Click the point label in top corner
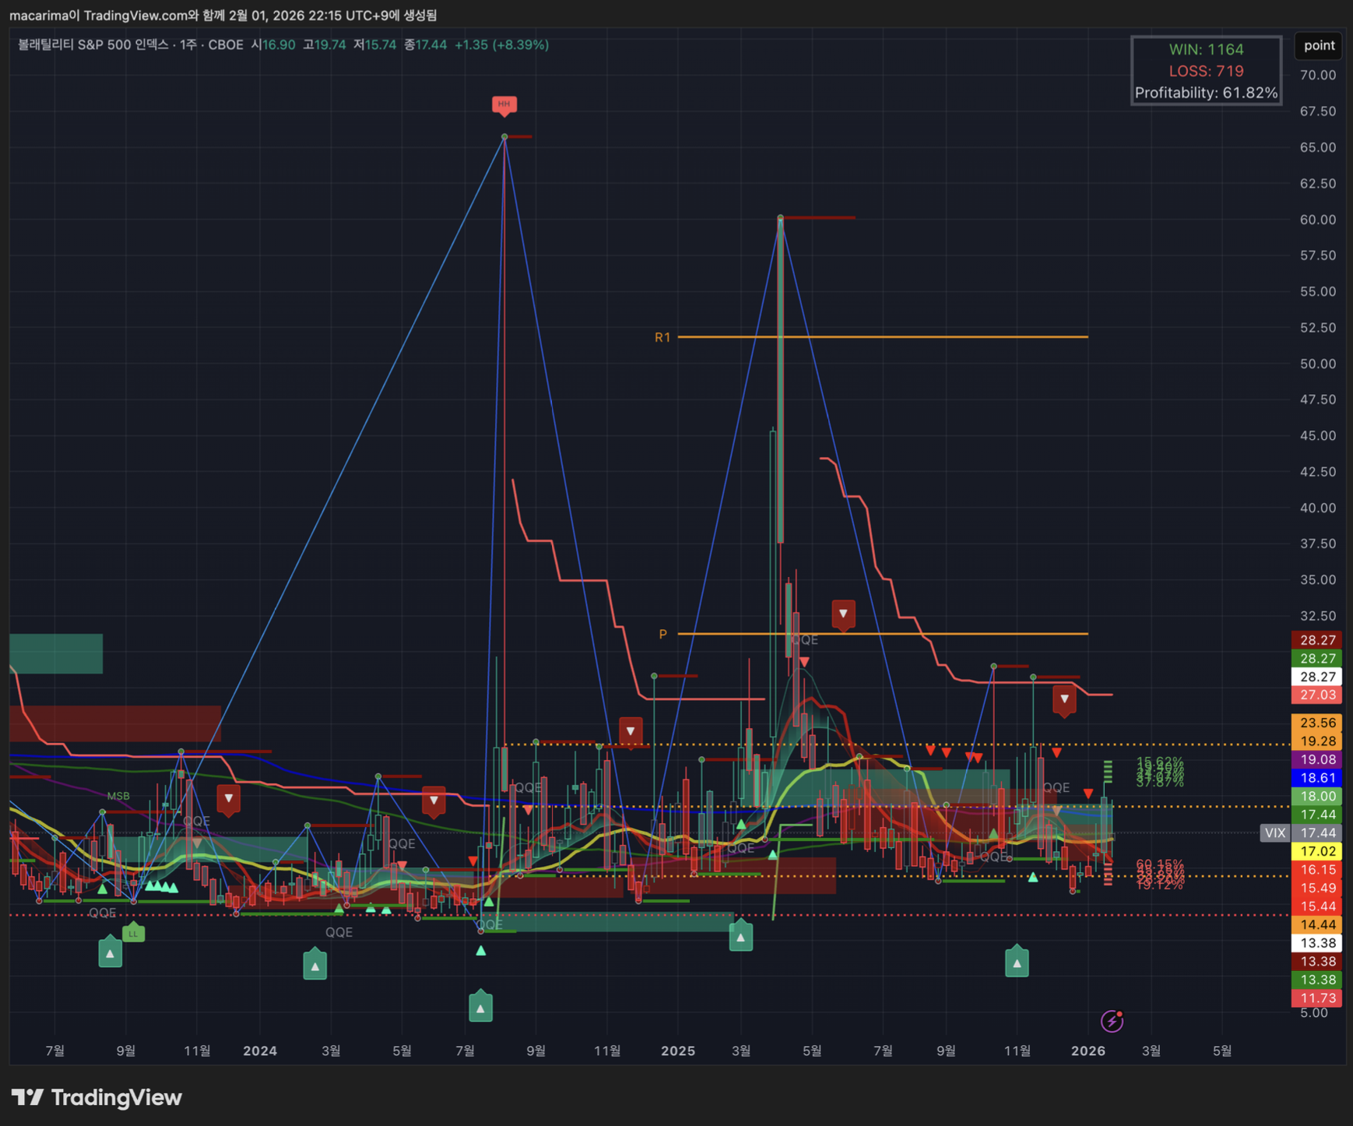This screenshot has height=1126, width=1353. click(x=1319, y=45)
